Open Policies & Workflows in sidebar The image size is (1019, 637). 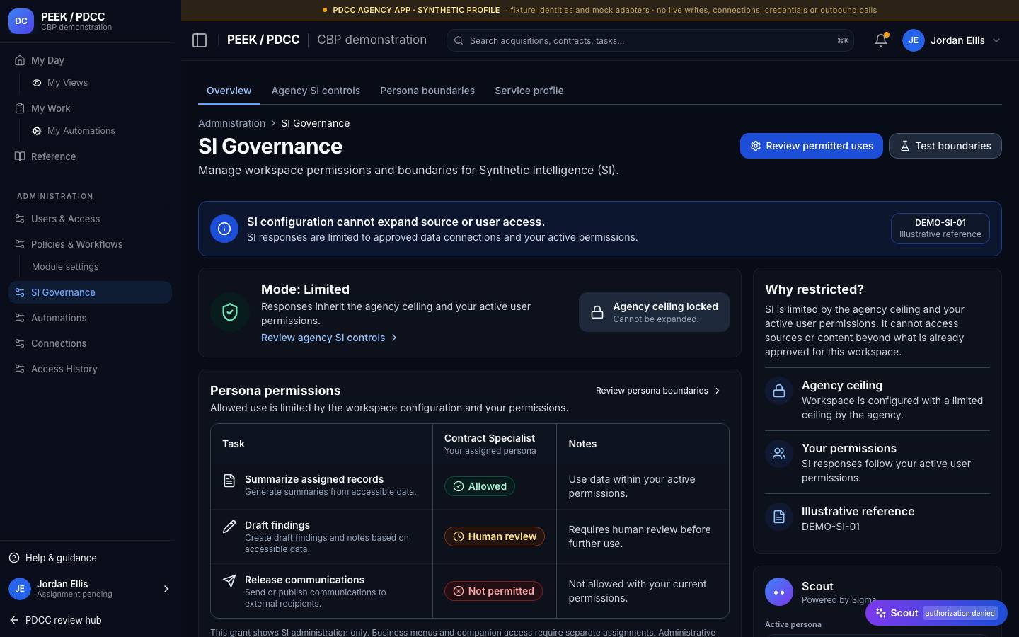coord(90,244)
